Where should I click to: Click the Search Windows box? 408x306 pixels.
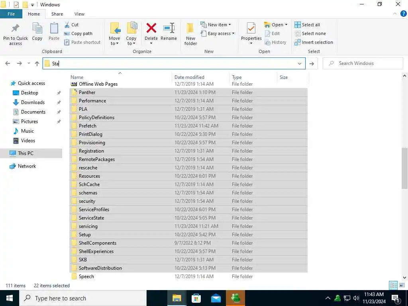pyautogui.click(x=363, y=63)
